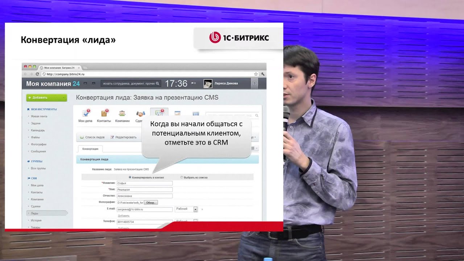The height and width of the screenshot is (261, 464).
Task: Open the e-mail type Рабочий dropdown
Action: (x=186, y=209)
